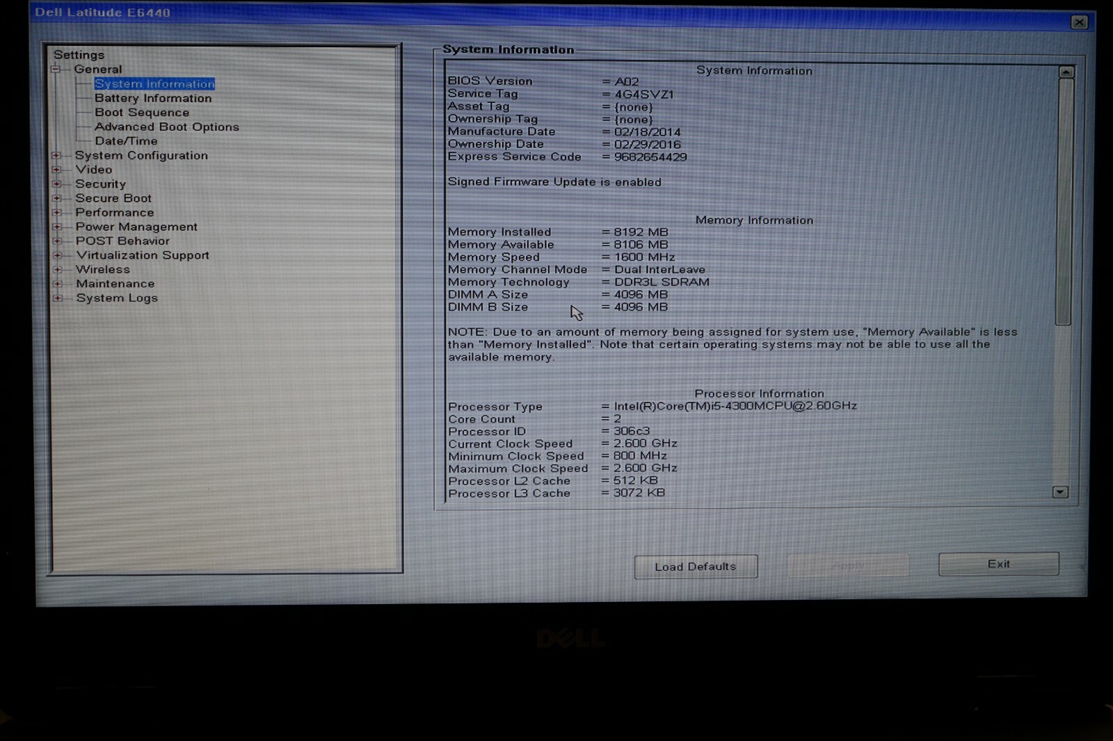Collapse the General tree node
1113x741 pixels.
click(x=56, y=70)
